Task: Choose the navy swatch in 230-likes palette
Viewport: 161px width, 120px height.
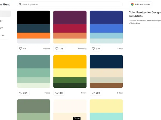Action: (106, 17)
